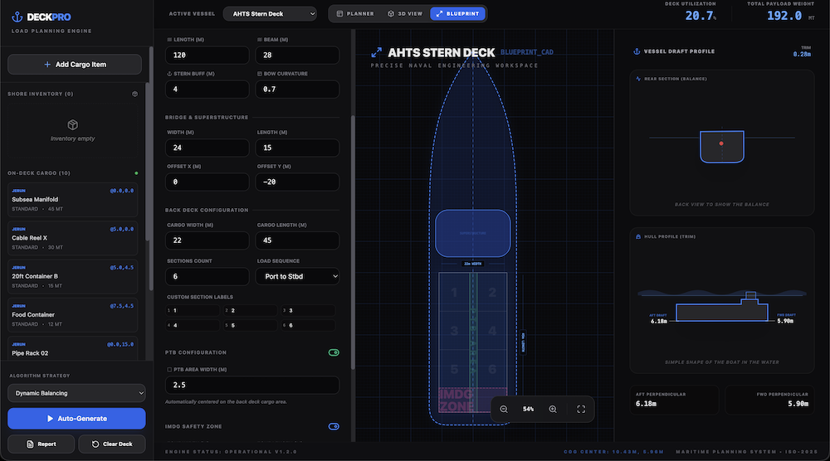
Task: Click the Shore Inventory cube icon
Action: coord(135,94)
